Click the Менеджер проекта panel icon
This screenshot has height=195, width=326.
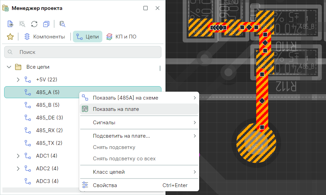(5, 8)
